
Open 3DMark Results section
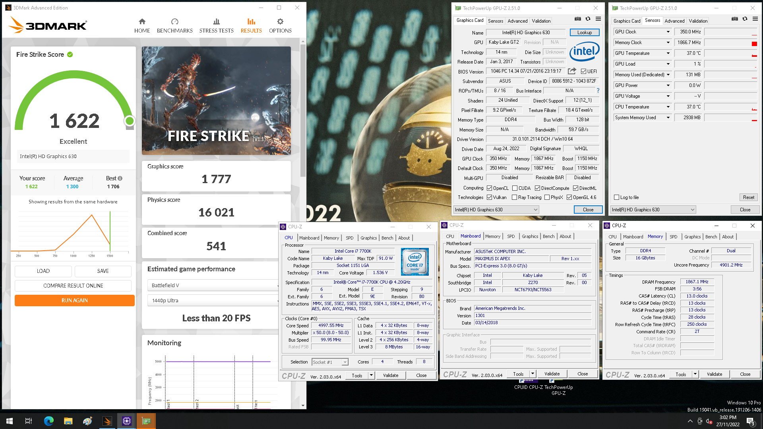(x=251, y=26)
